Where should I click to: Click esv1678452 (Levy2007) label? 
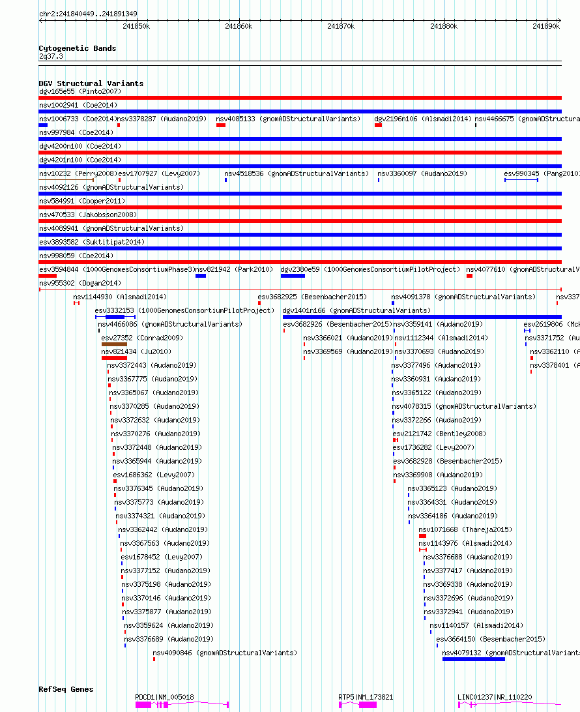[162, 556]
